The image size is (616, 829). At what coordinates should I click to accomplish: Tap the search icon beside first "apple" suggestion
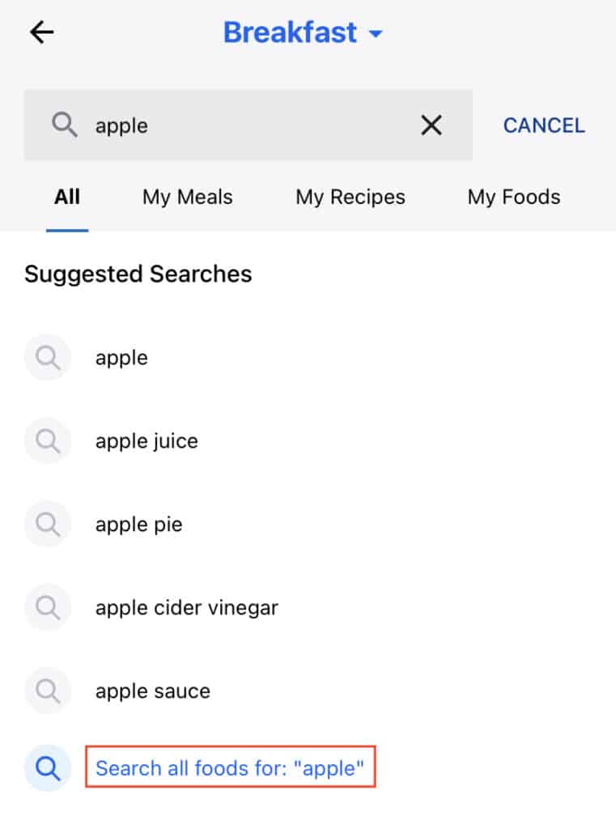tap(48, 358)
